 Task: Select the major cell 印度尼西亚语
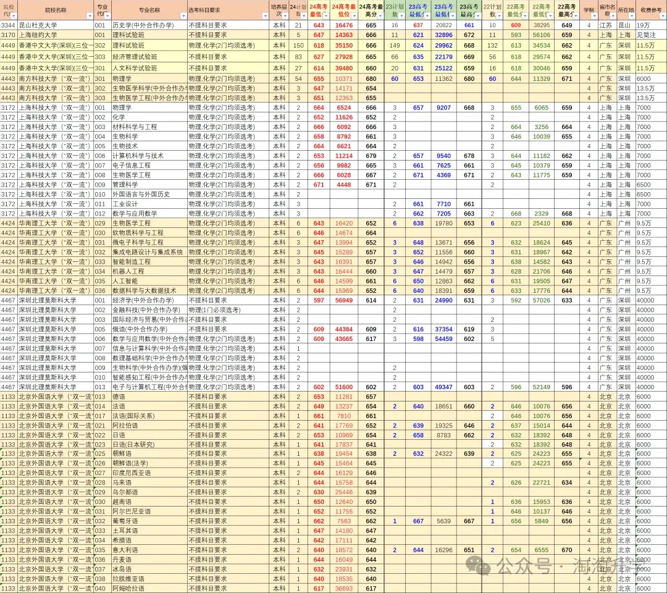point(149,473)
